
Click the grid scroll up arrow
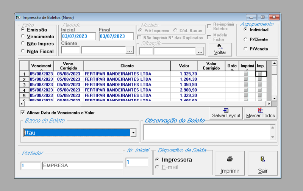point(274,63)
